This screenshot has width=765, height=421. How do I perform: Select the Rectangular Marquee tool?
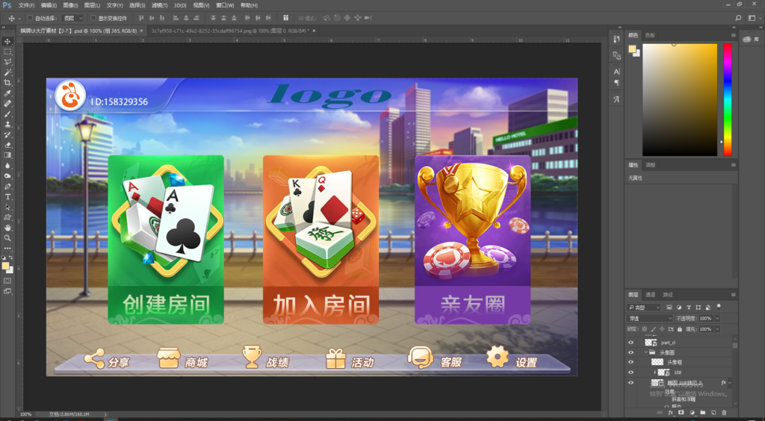pyautogui.click(x=7, y=52)
